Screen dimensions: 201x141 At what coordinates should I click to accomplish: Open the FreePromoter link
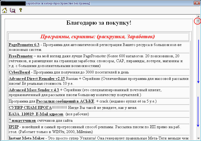21,56
